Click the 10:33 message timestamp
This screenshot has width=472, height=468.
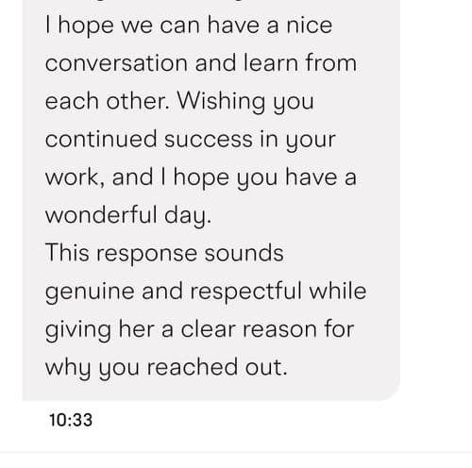(x=71, y=420)
